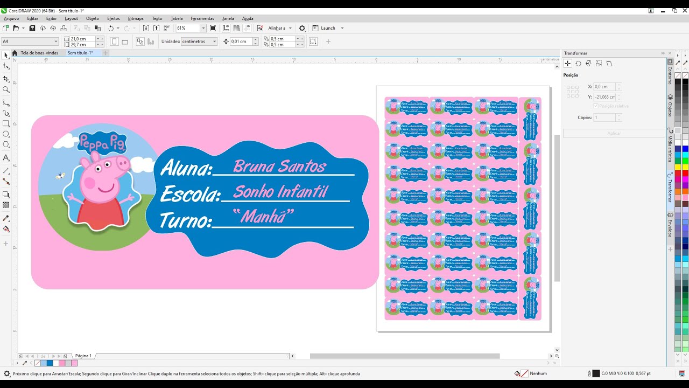Viewport: 689px width, 388px height.
Task: Select the Text tool
Action: click(6, 158)
